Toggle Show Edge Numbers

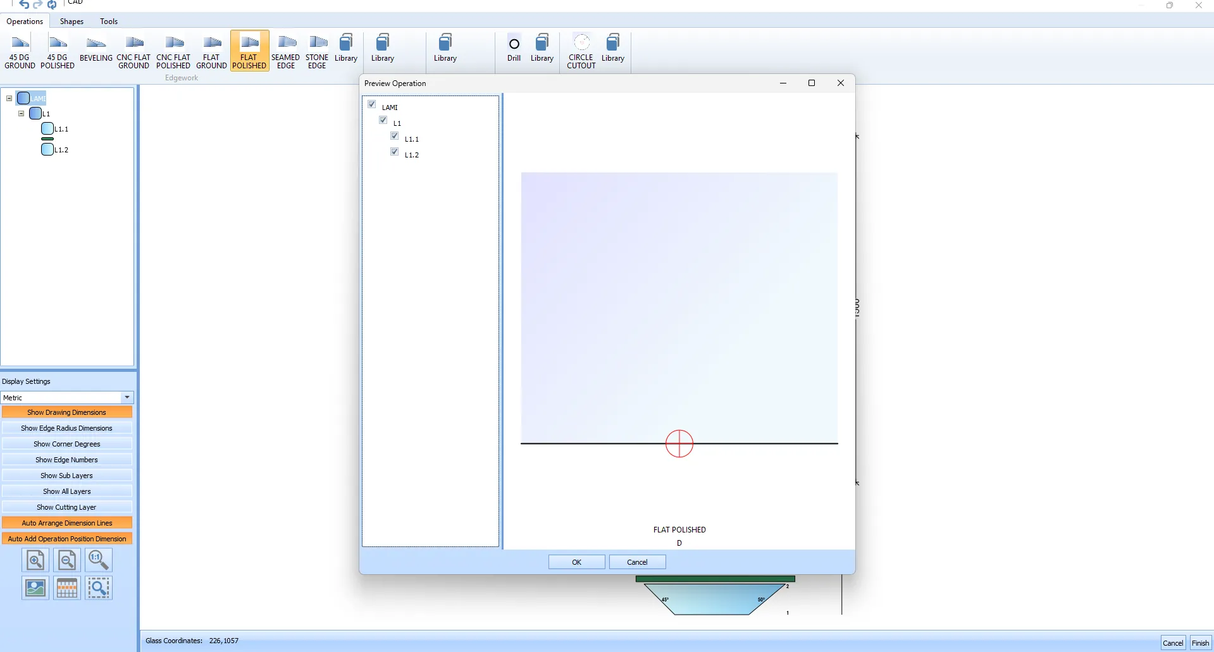coord(67,460)
